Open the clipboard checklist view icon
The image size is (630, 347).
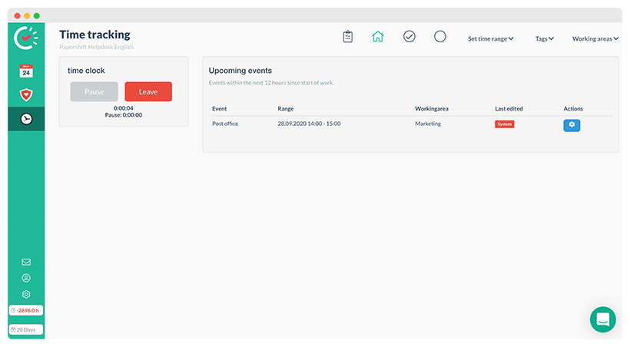click(348, 37)
